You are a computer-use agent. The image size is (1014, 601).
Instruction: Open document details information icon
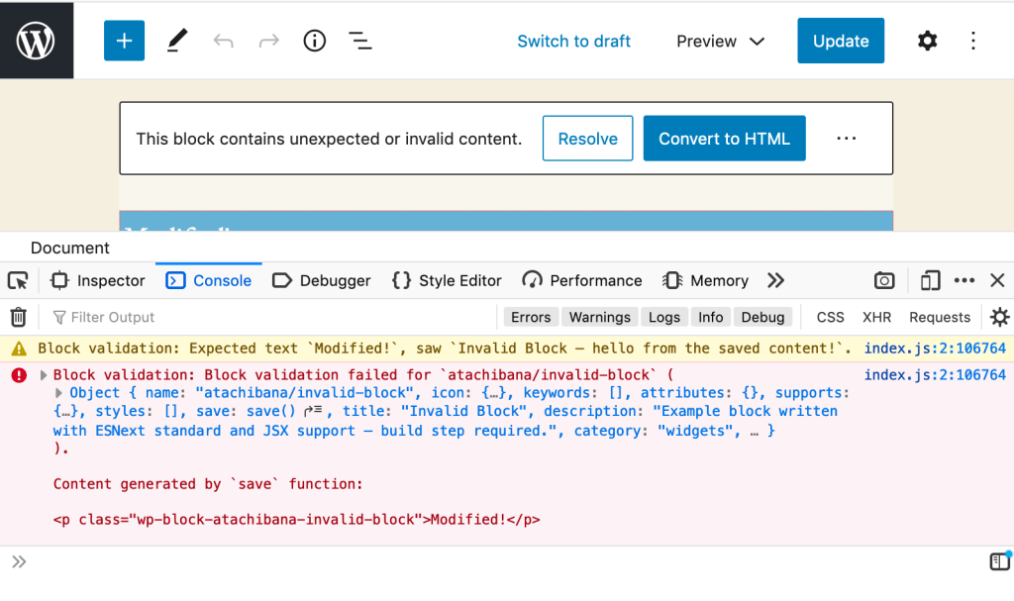tap(314, 41)
